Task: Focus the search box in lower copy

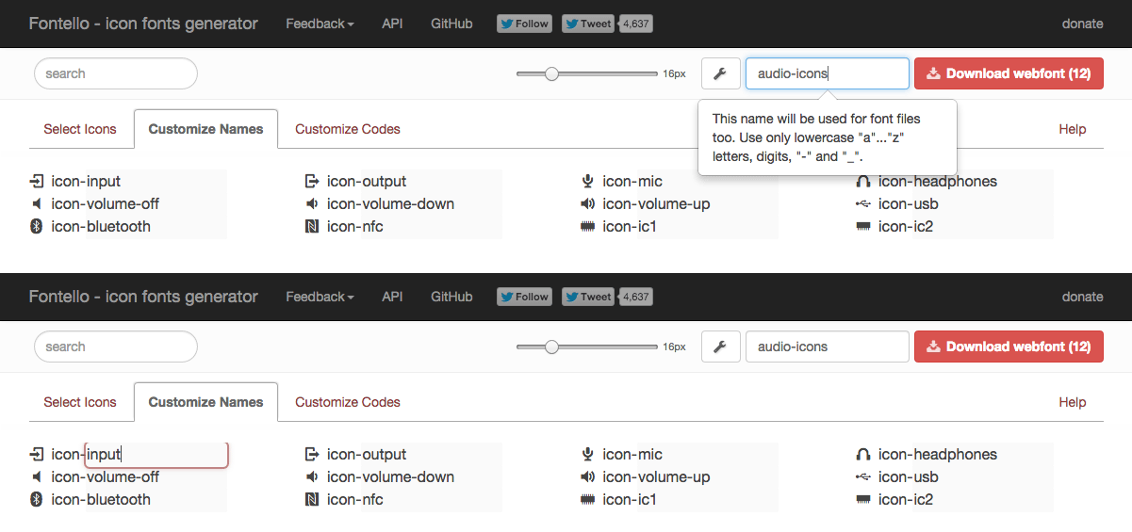Action: (x=116, y=347)
